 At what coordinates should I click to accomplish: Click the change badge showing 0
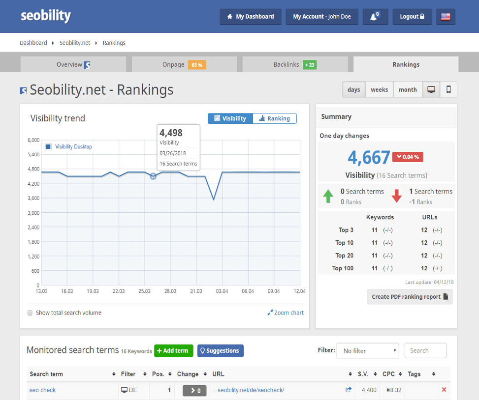pos(194,391)
